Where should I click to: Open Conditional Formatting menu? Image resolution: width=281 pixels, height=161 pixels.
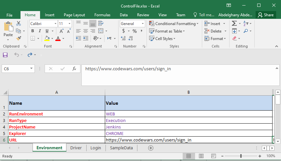(x=174, y=24)
